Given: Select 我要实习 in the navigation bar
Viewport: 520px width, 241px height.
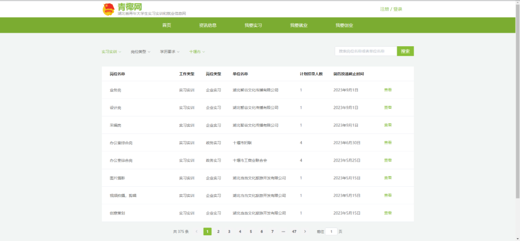Looking at the screenshot, I should tap(253, 25).
